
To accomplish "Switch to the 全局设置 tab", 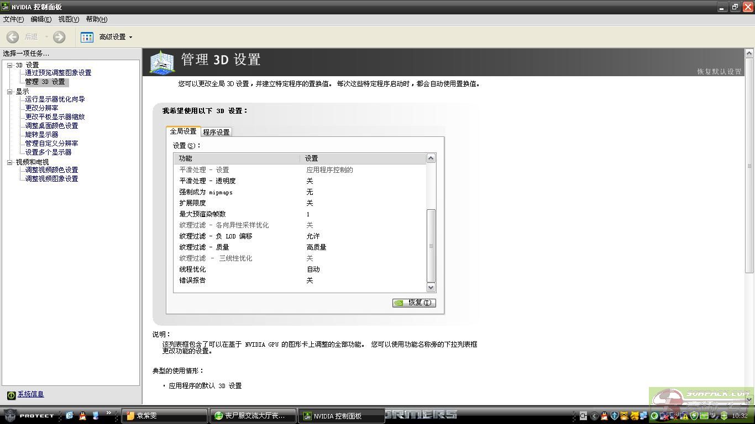I will coord(183,131).
